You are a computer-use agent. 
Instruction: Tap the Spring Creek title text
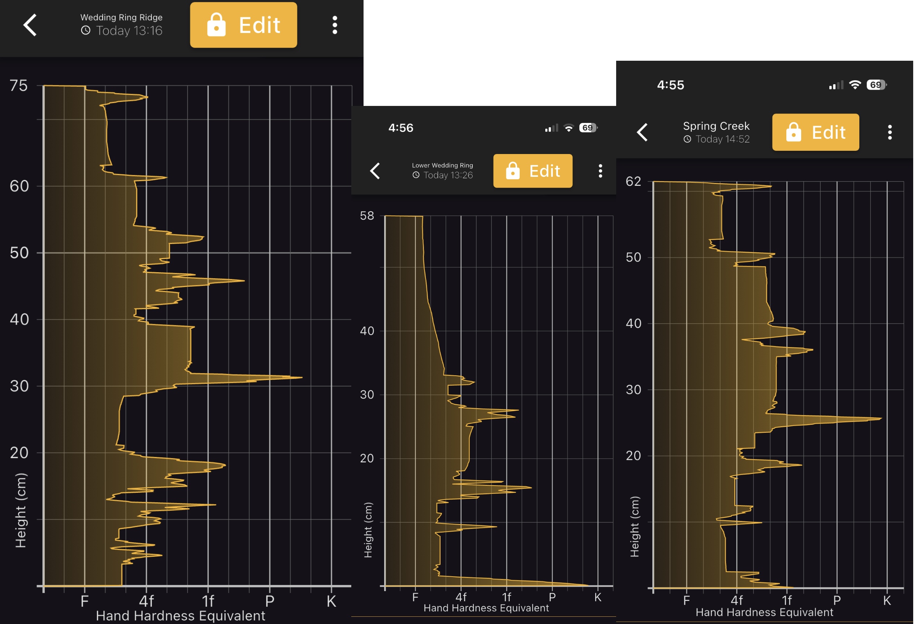click(x=716, y=126)
